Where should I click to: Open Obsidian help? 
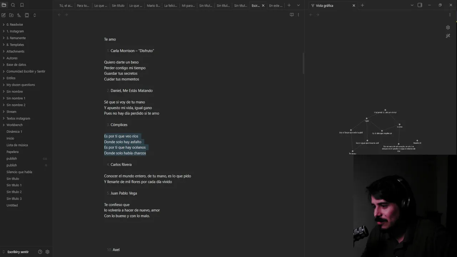tap(40, 252)
